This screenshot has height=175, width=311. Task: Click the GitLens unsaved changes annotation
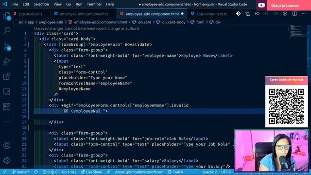click(x=86, y=28)
